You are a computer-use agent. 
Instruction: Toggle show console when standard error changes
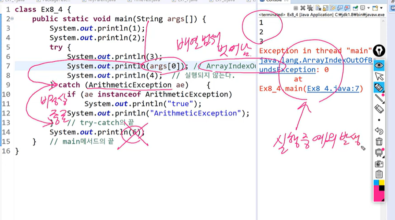click(347, 8)
